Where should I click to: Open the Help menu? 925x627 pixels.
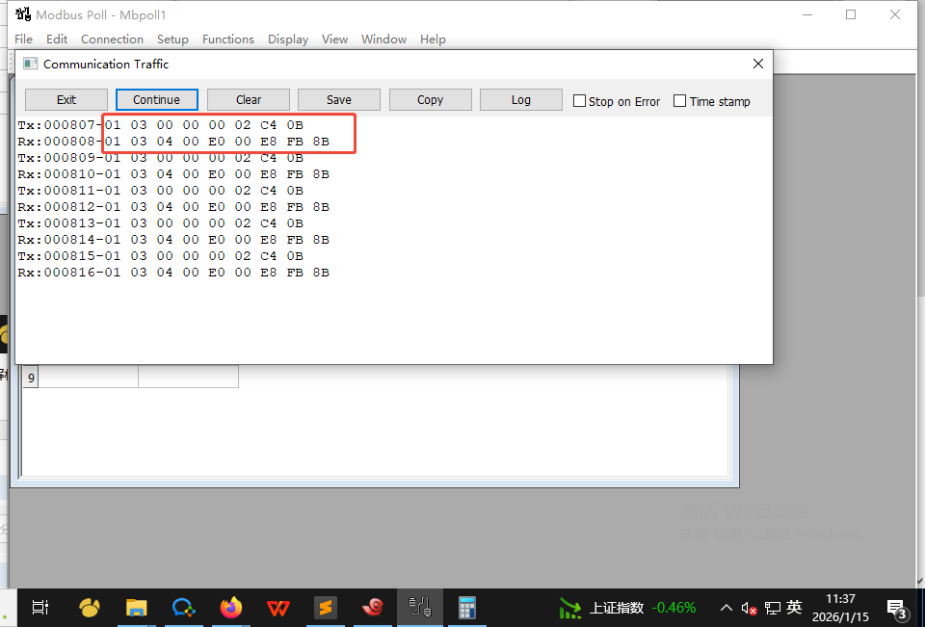[433, 39]
